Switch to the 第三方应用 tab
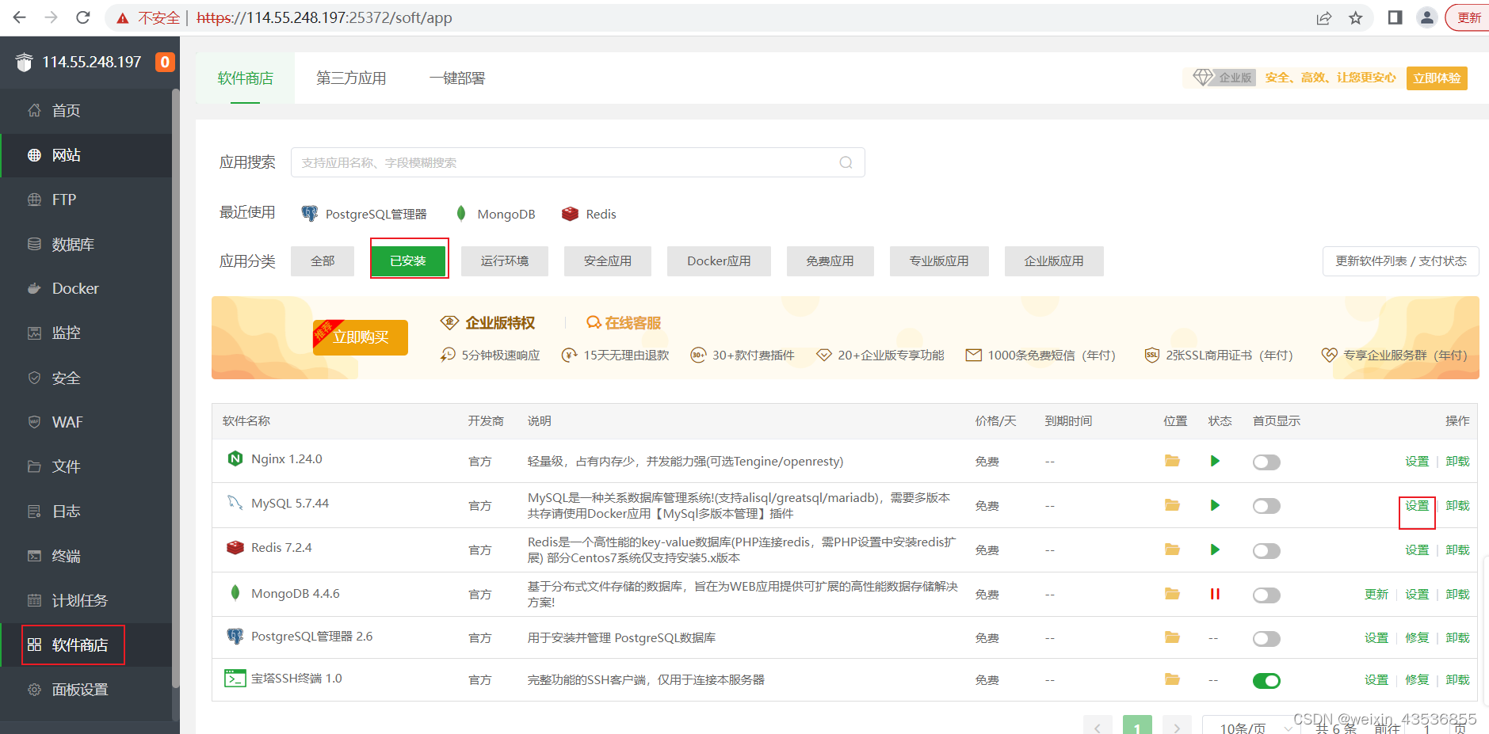The width and height of the screenshot is (1489, 734). click(351, 78)
